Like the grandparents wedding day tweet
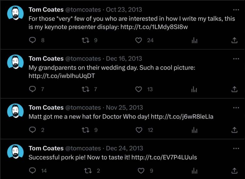 139,89
